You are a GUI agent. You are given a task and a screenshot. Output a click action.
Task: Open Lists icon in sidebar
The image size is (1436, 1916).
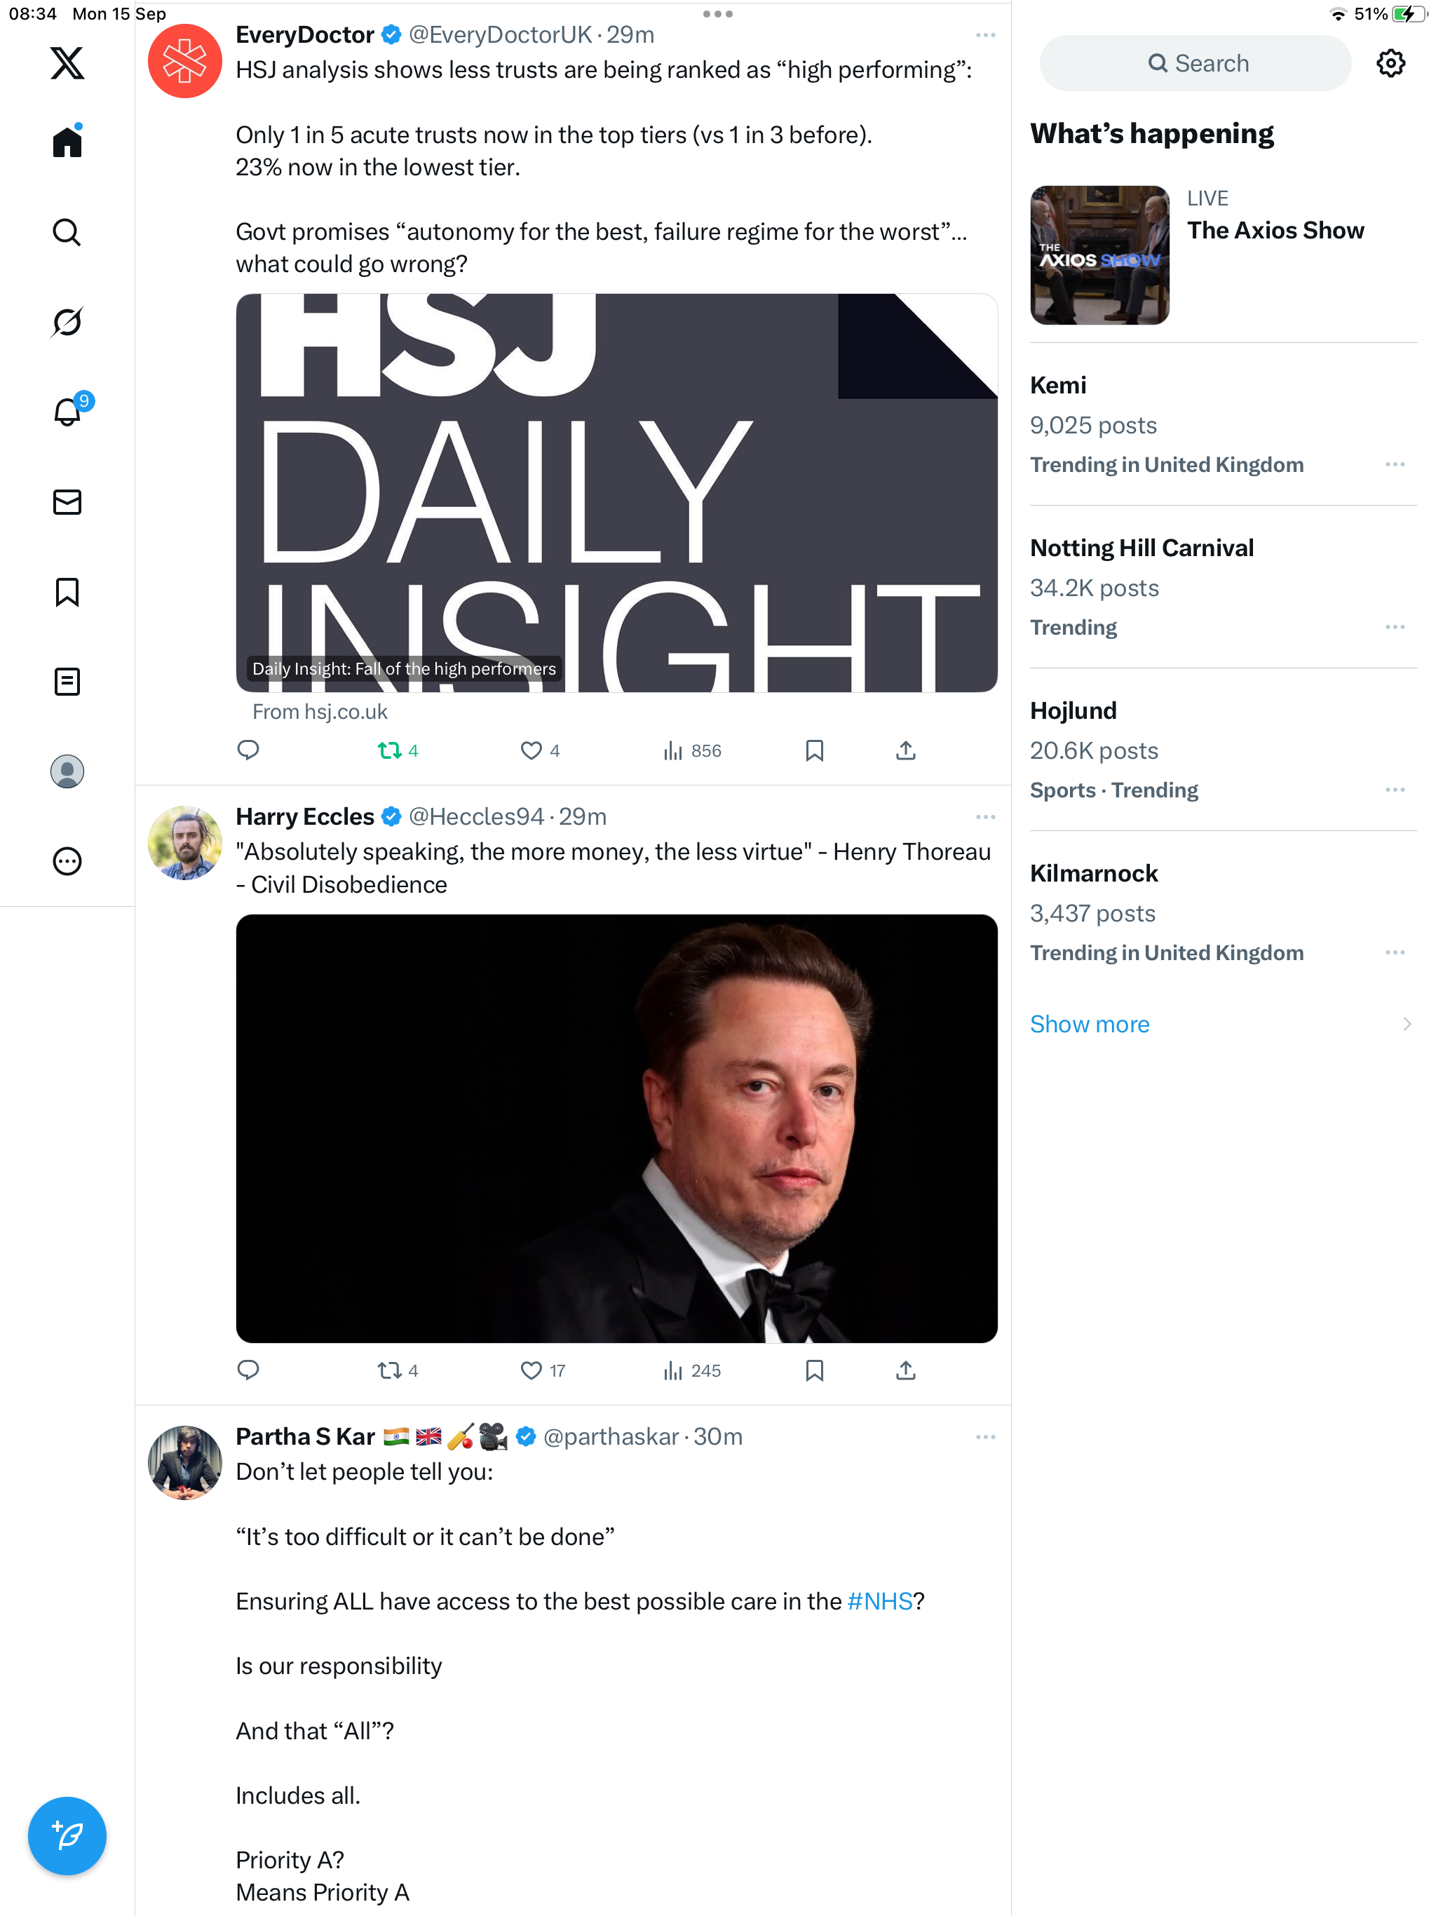tap(67, 682)
